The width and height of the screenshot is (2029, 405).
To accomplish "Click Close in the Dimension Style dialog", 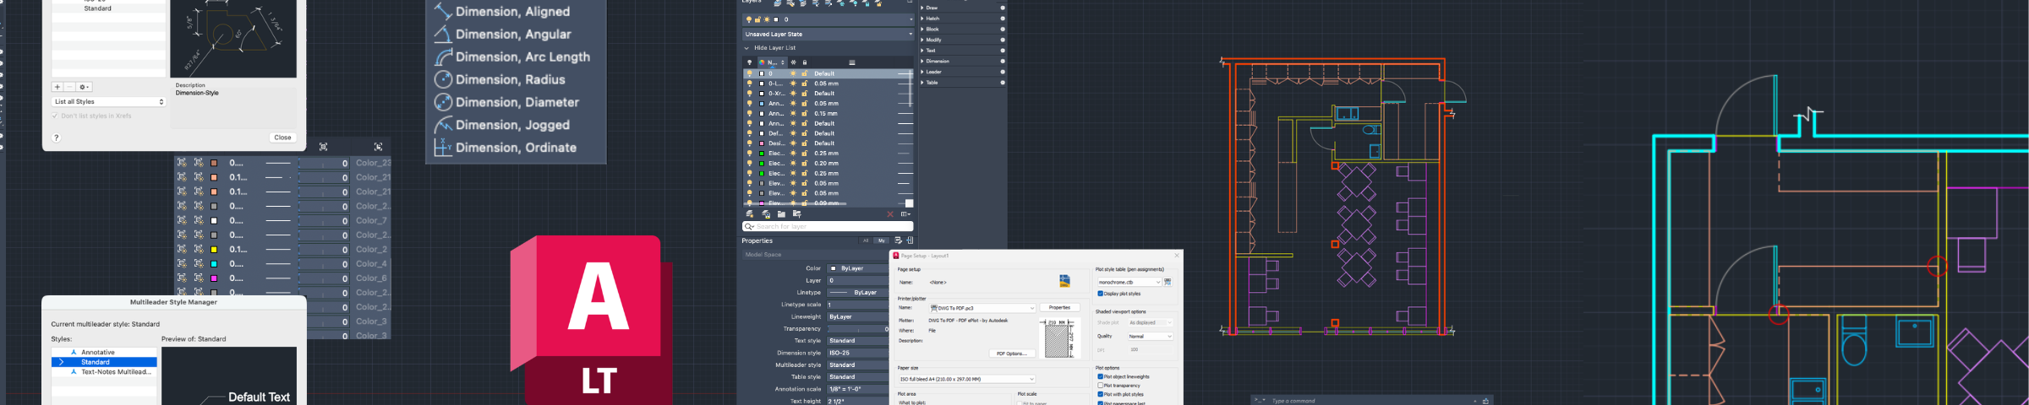I will click(282, 138).
